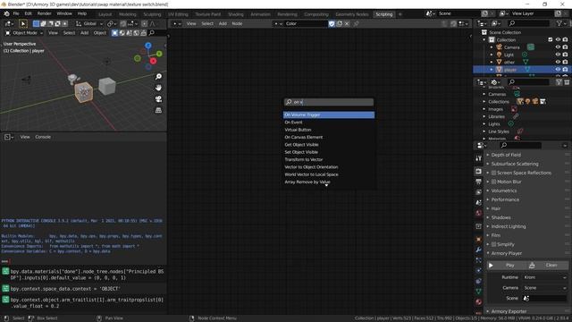The height and width of the screenshot is (322, 572).
Task: Toggle the camera view gizmo in viewport
Action: tap(159, 99)
